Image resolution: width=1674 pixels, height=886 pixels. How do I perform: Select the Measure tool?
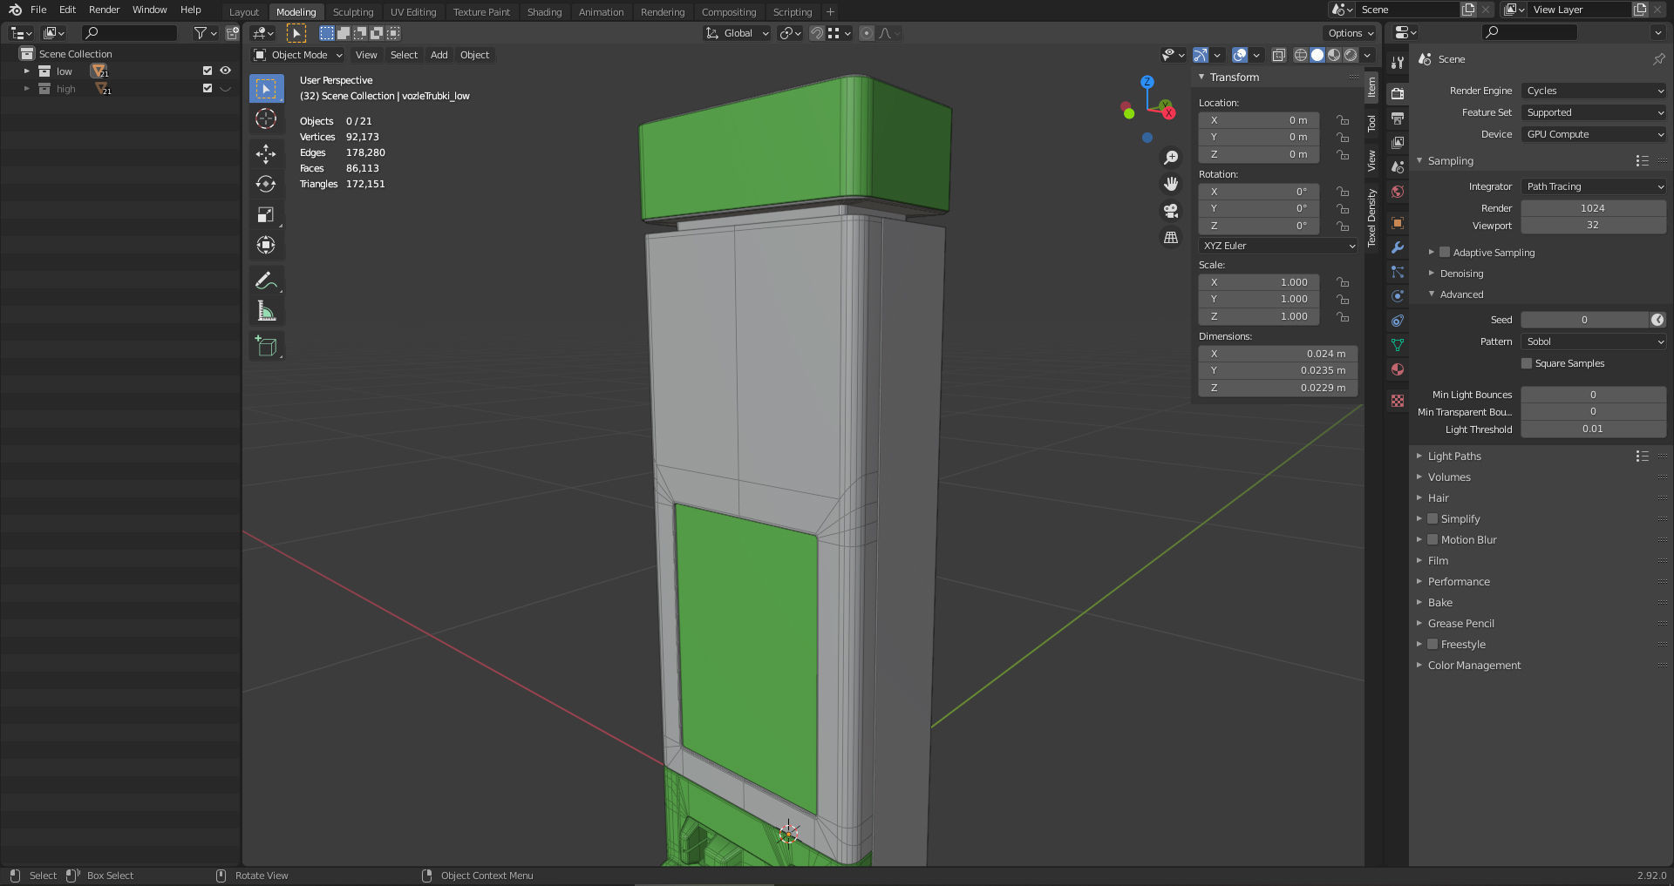267,311
